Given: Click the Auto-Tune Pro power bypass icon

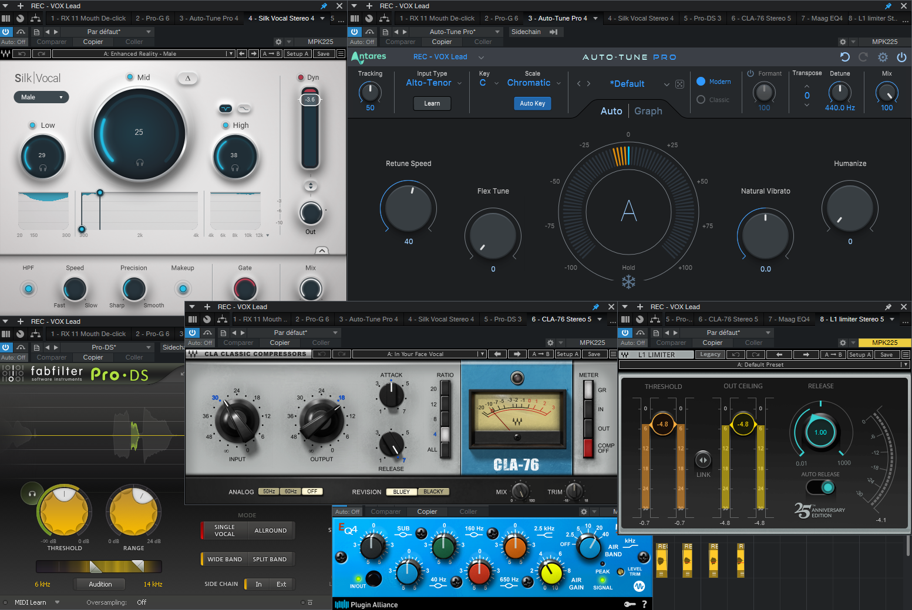Looking at the screenshot, I should coord(901,57).
